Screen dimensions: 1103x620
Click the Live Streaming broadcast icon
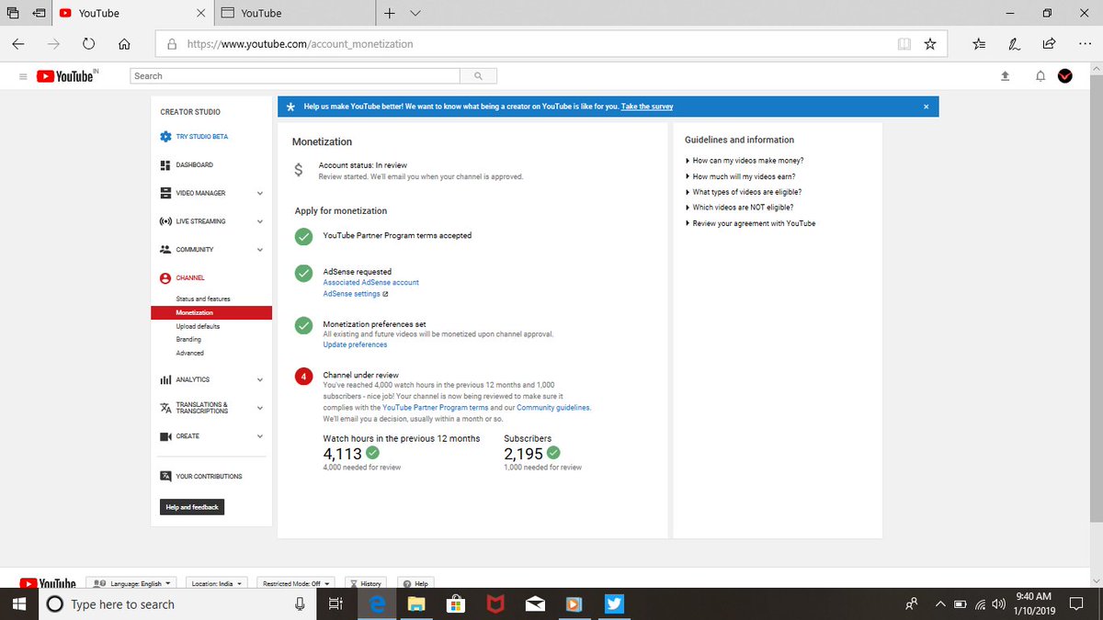(165, 221)
